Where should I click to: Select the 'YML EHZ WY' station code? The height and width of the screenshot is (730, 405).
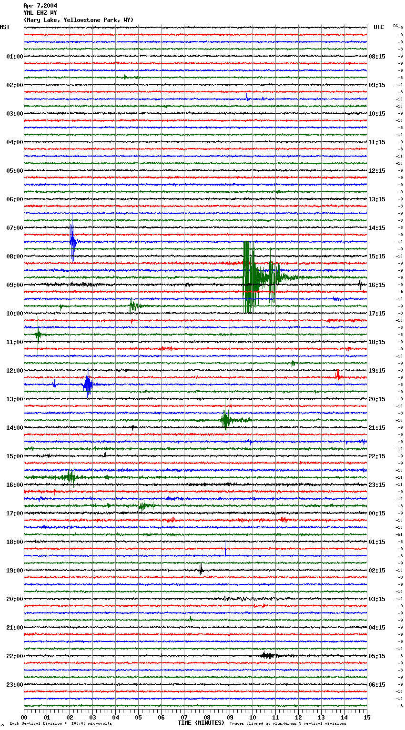pos(40,13)
